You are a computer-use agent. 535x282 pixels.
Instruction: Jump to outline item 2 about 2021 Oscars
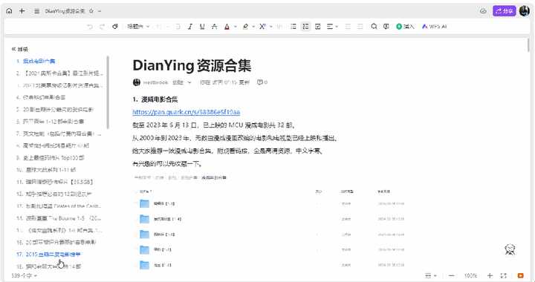[x=59, y=73]
